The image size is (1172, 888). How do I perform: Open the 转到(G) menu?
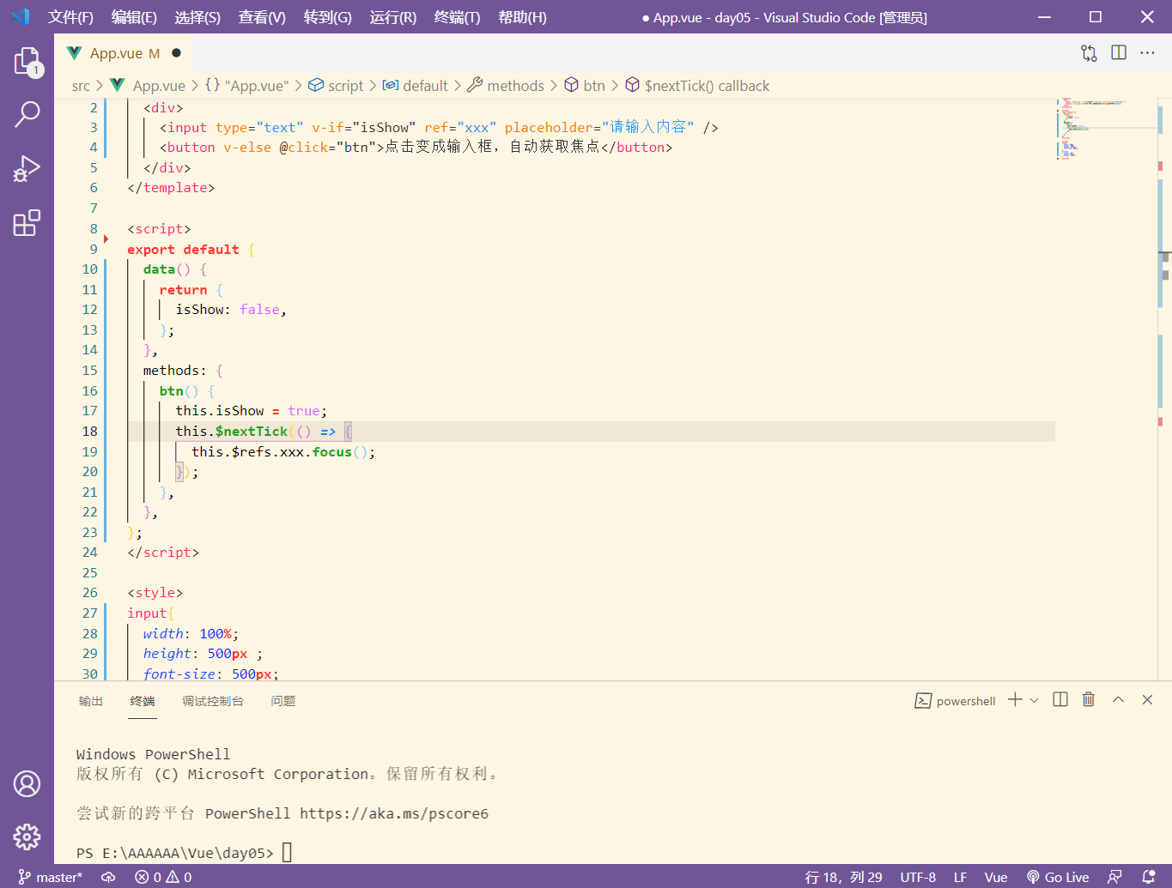tap(328, 17)
